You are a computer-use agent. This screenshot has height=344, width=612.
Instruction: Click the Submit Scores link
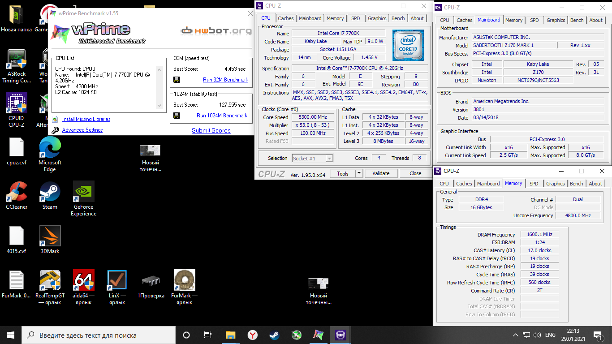(x=211, y=130)
